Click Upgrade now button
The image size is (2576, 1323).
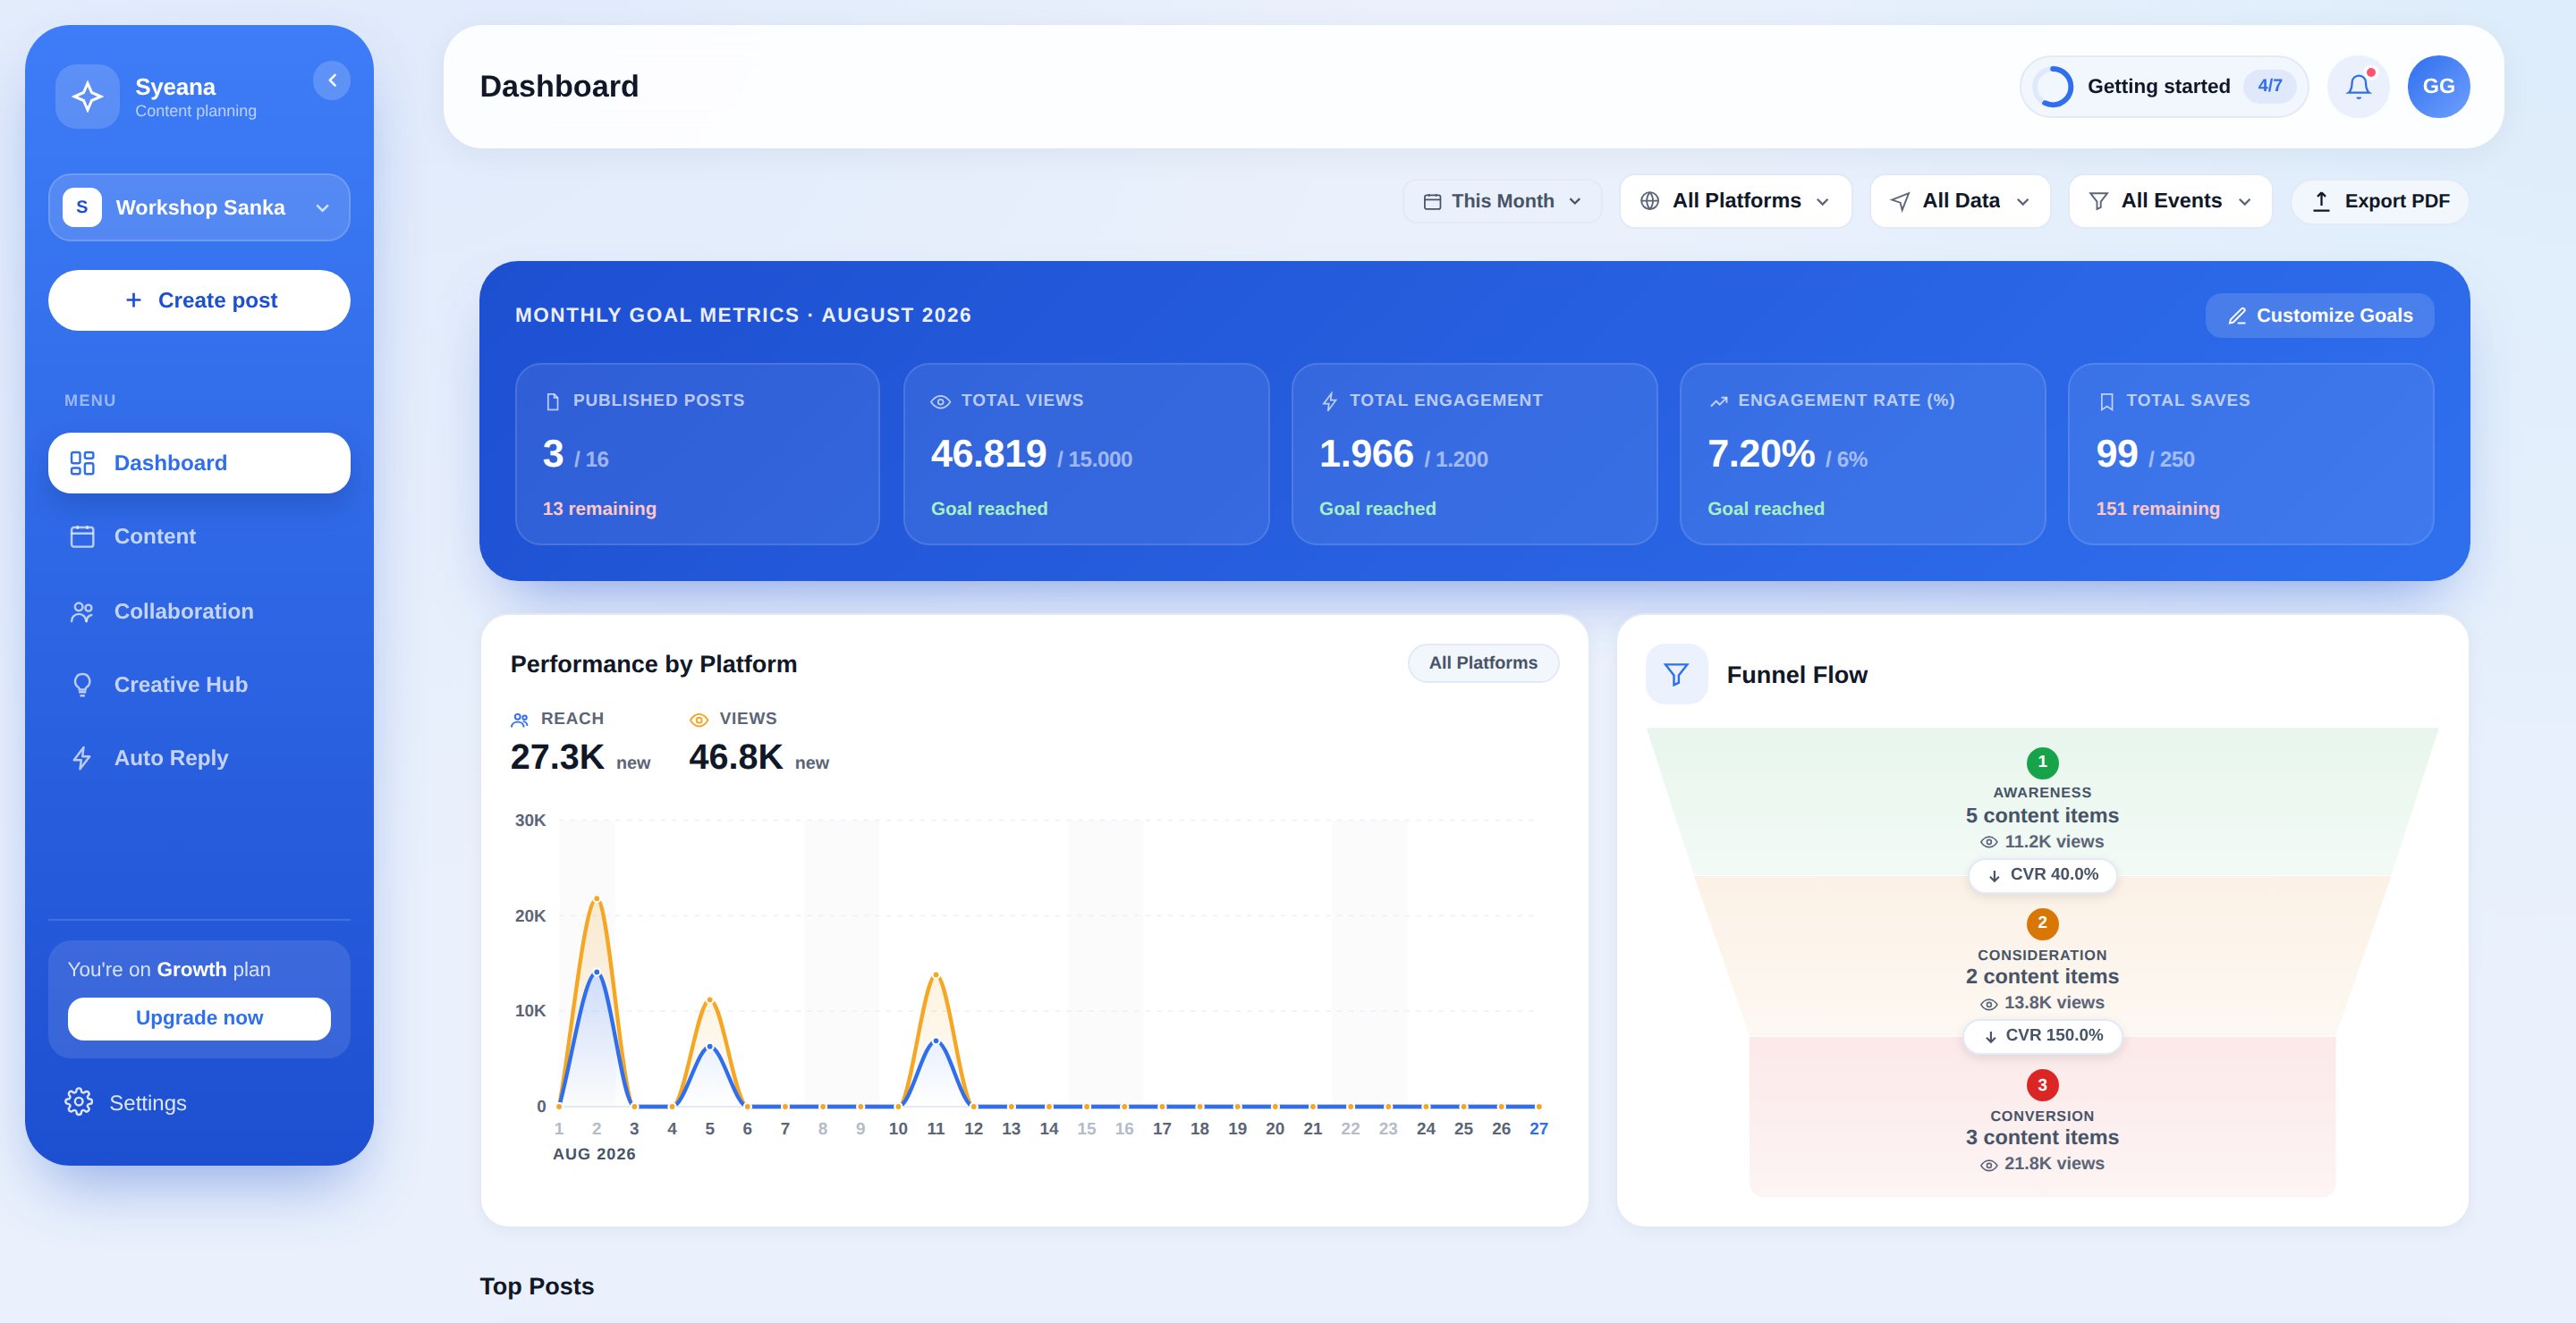tap(199, 1018)
